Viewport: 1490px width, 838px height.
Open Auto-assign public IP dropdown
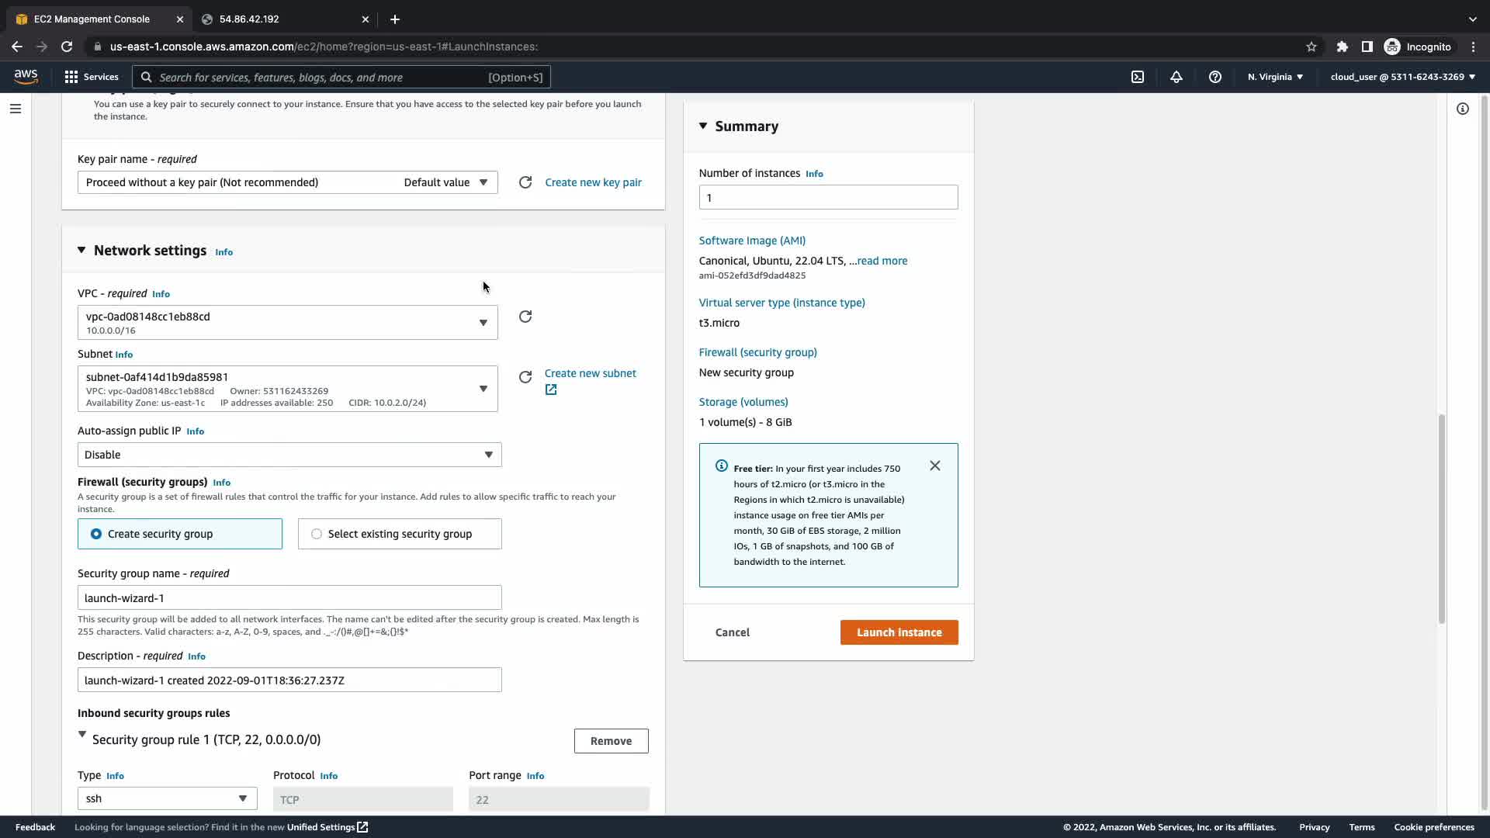tap(289, 455)
